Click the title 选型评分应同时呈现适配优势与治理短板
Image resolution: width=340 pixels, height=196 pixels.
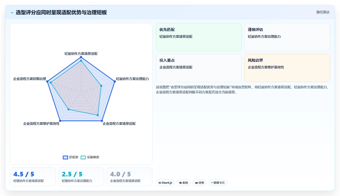tap(61, 12)
